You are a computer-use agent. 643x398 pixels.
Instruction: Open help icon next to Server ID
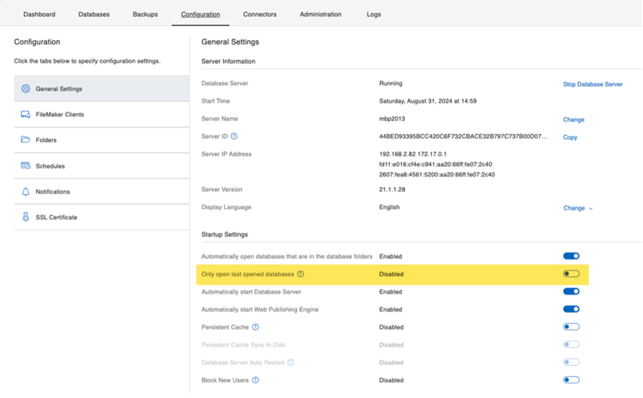234,136
